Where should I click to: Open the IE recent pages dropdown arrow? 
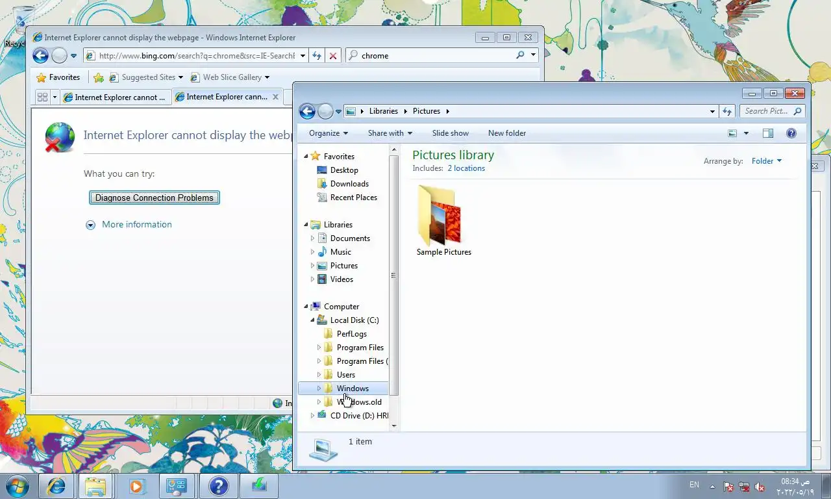(73, 56)
